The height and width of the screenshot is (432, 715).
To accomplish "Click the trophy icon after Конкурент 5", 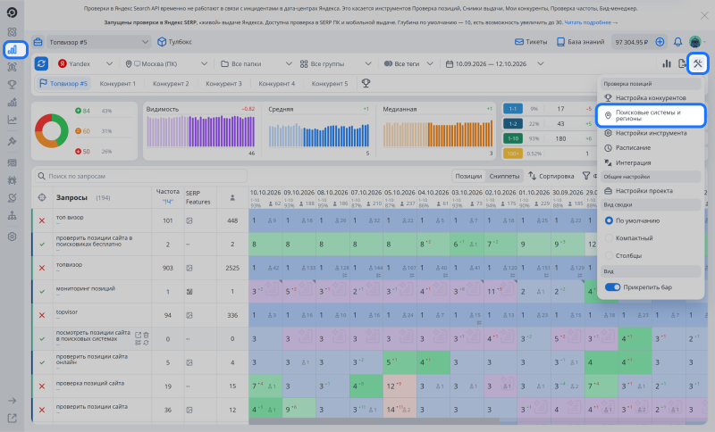I will click(x=366, y=83).
